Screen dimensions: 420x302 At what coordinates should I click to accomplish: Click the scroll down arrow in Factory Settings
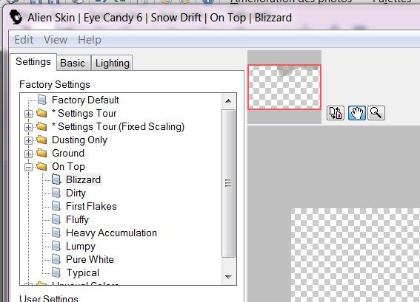(228, 277)
